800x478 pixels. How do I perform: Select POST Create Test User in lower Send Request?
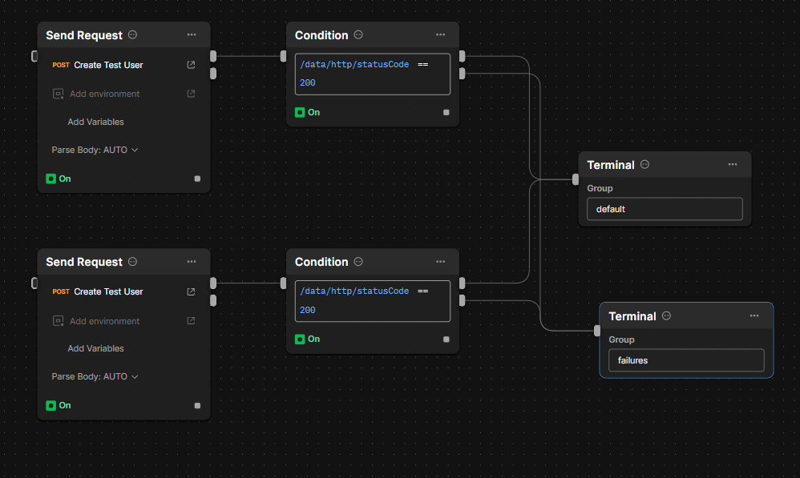[x=98, y=291]
